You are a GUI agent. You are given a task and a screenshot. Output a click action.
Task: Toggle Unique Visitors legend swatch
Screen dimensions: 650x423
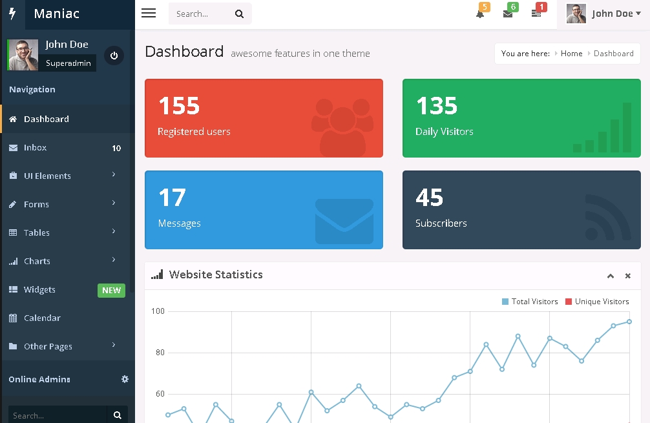569,302
